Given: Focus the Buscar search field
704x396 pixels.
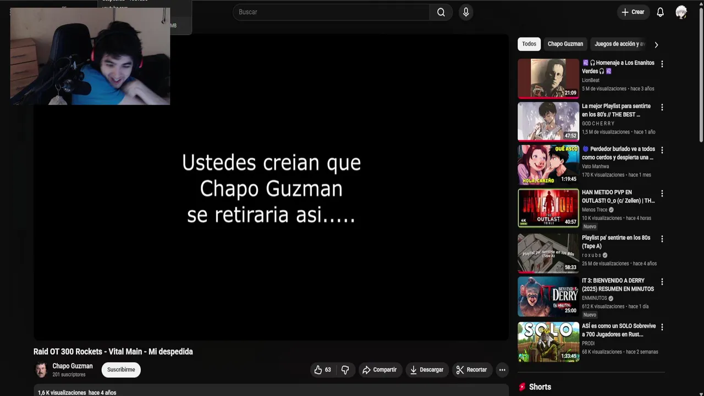Looking at the screenshot, I should (x=332, y=12).
